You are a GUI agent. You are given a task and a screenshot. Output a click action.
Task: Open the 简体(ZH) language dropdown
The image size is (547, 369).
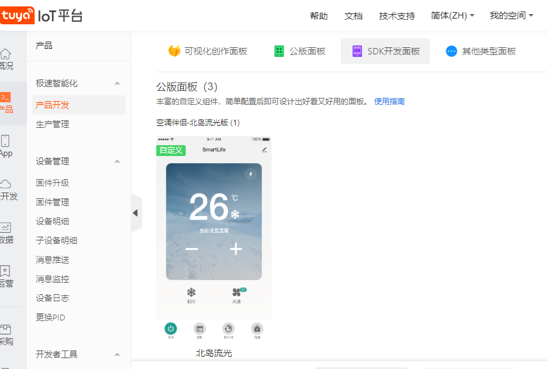452,16
